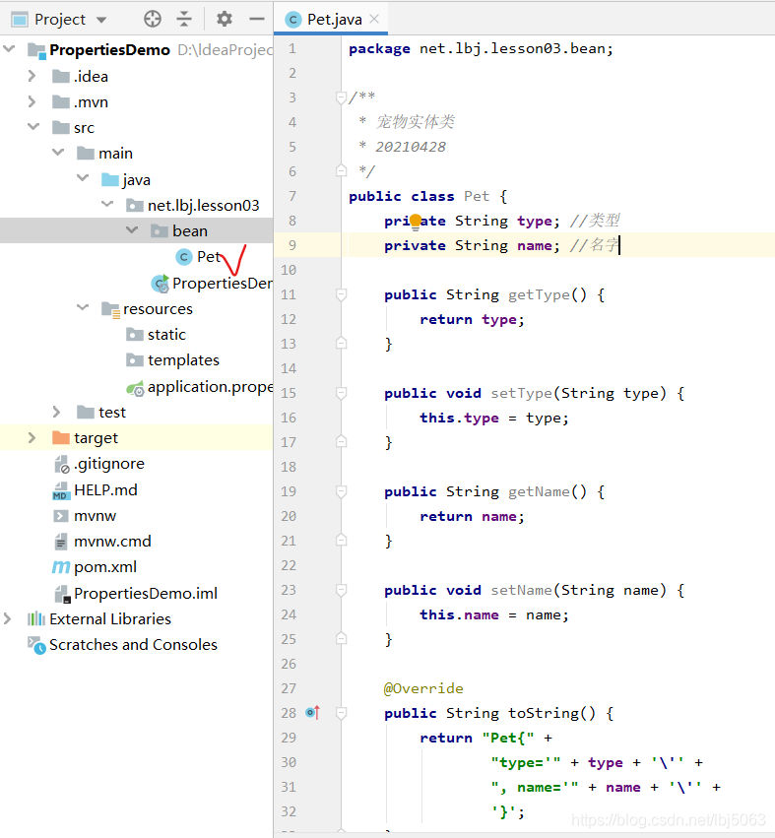This screenshot has width=775, height=838.
Task: Click the .gitignore file icon
Action: coord(62,465)
